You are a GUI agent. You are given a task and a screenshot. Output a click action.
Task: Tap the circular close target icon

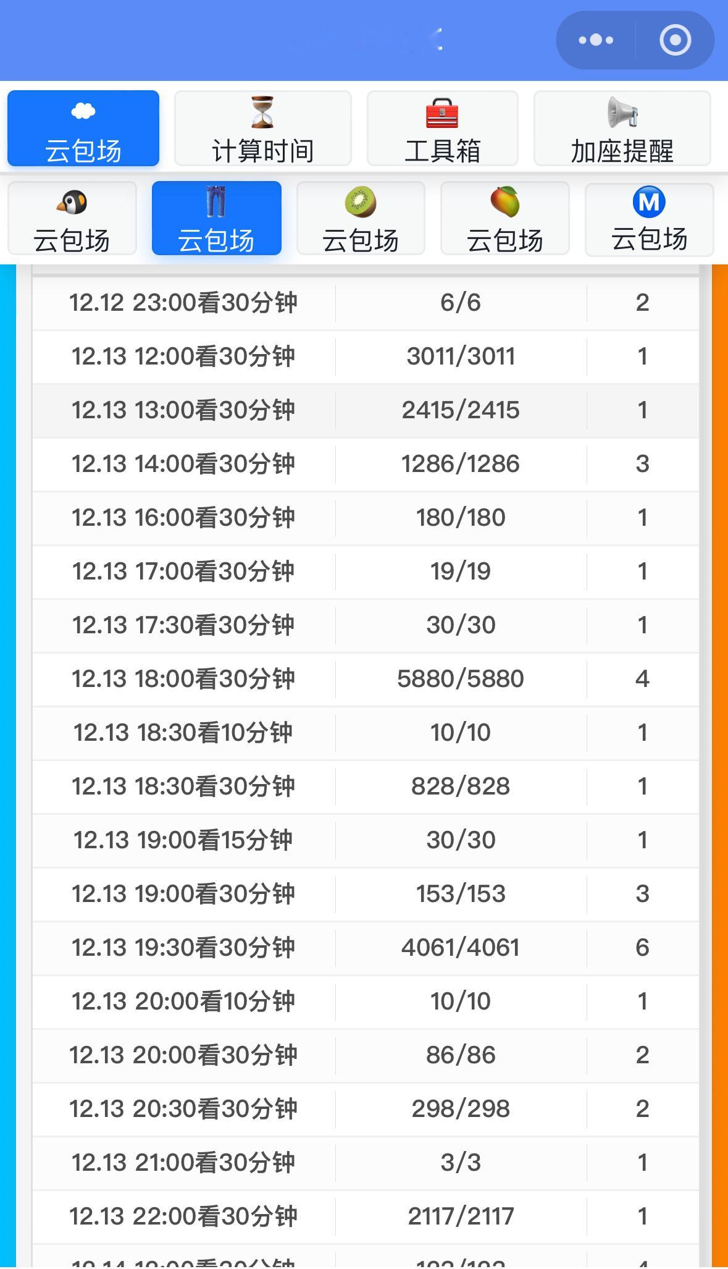click(675, 40)
